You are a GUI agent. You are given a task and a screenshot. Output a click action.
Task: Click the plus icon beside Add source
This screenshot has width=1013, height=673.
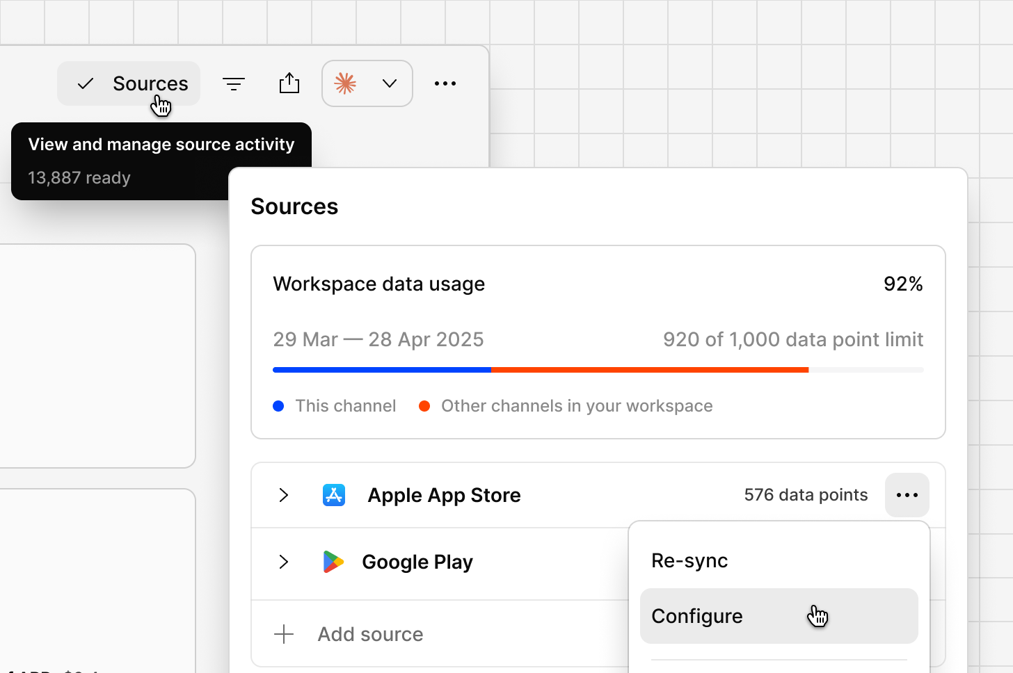(x=284, y=634)
